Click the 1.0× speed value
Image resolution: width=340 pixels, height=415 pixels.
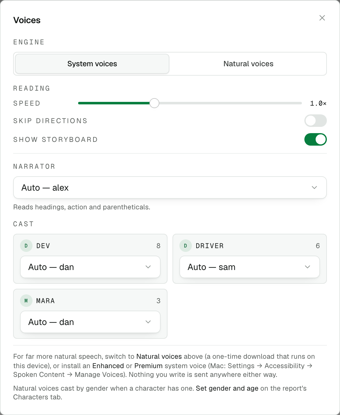(x=318, y=103)
